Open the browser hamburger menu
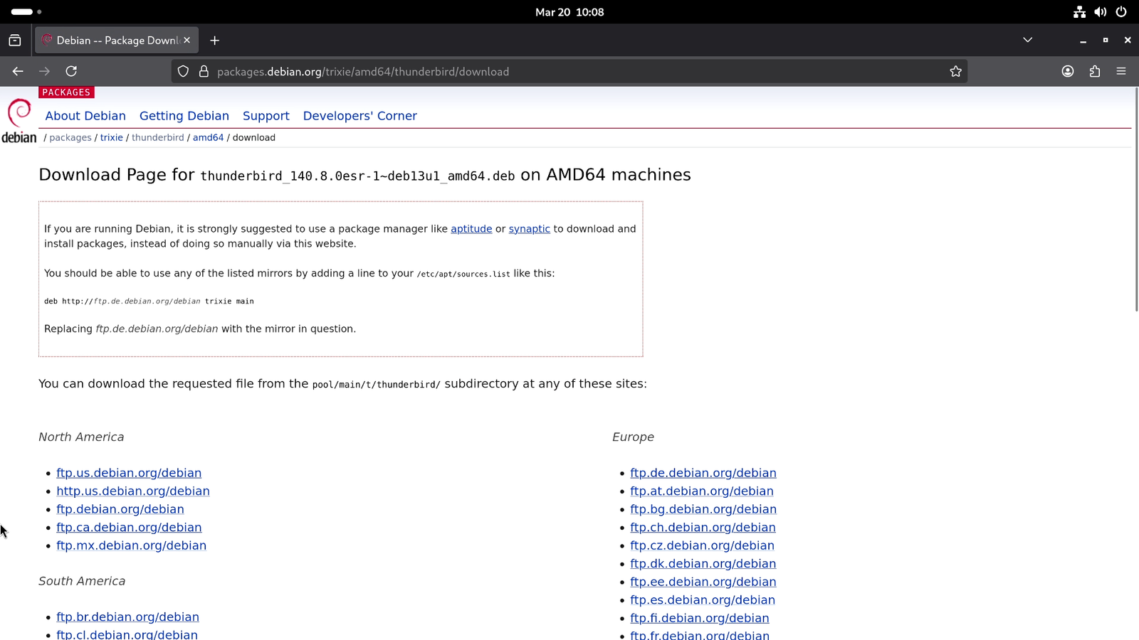The height and width of the screenshot is (640, 1139). (1121, 71)
